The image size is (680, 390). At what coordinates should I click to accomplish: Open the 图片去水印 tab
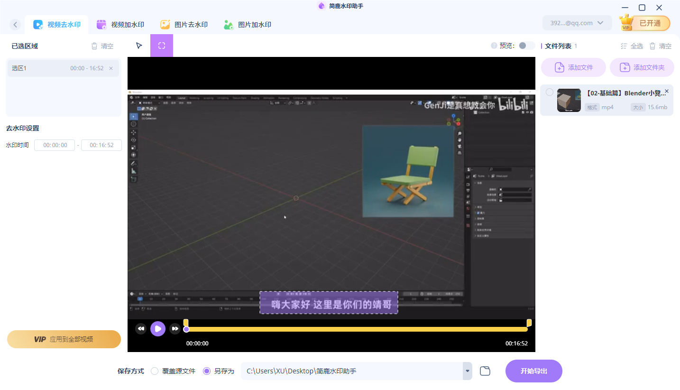coord(184,25)
